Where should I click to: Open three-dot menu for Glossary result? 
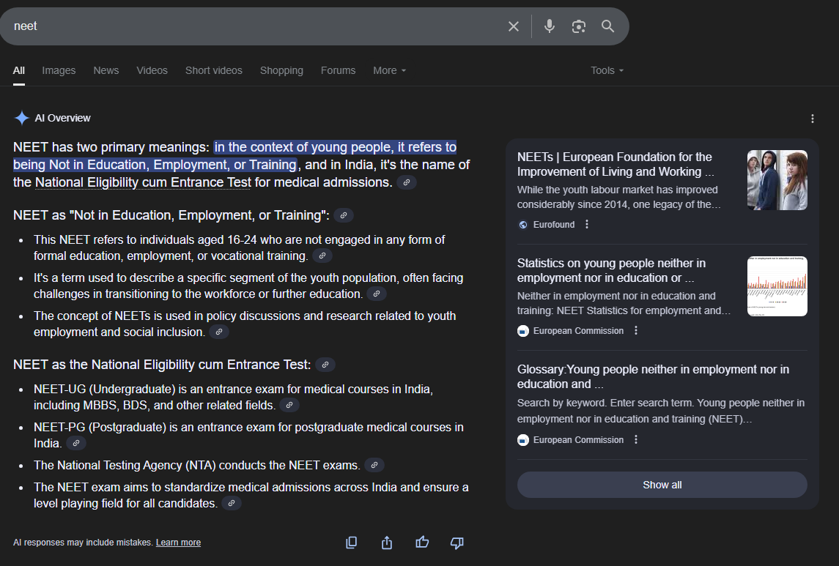636,439
